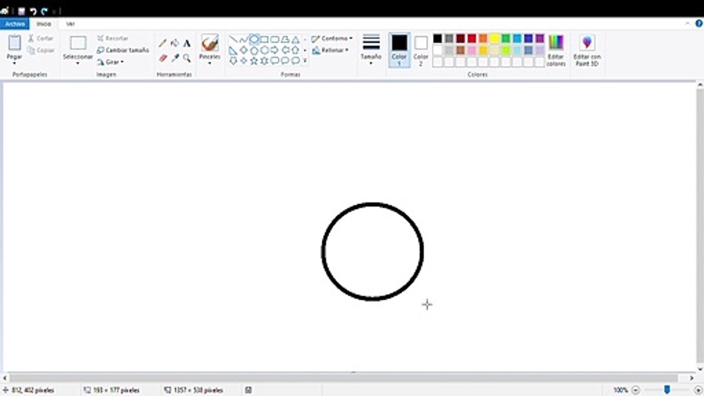Click the Copiar button

coord(41,50)
